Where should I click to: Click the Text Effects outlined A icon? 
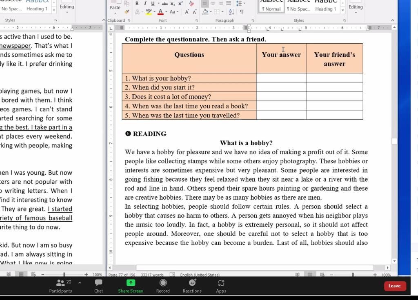[137, 12]
